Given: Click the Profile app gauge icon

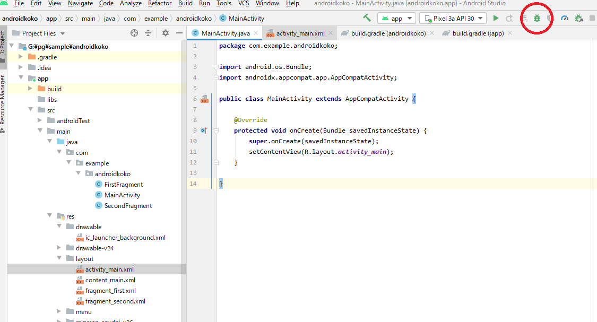Looking at the screenshot, I should (x=565, y=18).
